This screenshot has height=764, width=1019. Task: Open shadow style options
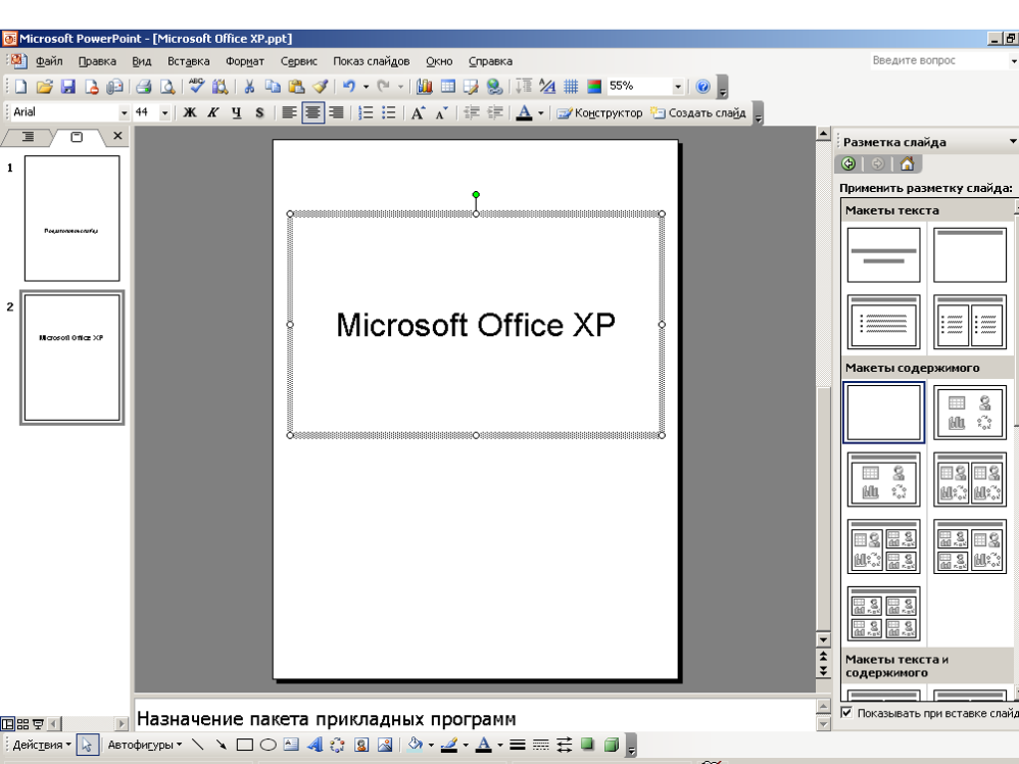pyautogui.click(x=587, y=745)
